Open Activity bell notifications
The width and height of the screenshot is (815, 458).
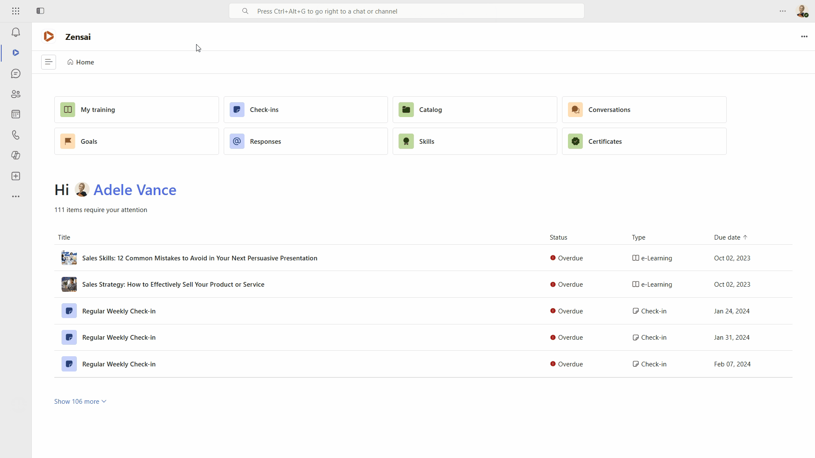pos(16,33)
